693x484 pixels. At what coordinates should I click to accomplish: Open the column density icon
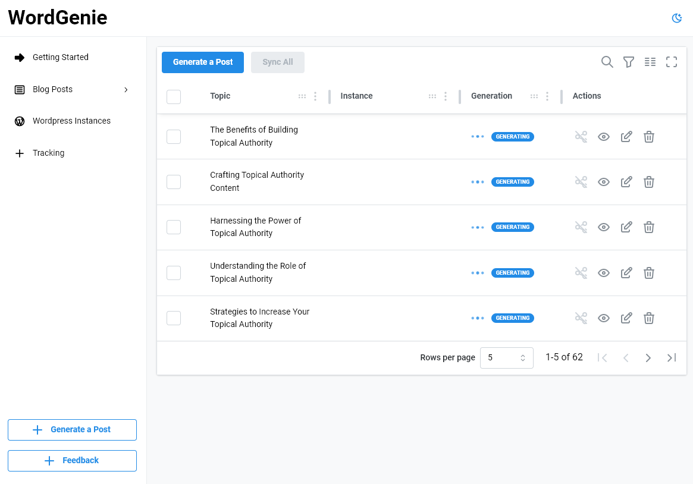[650, 62]
